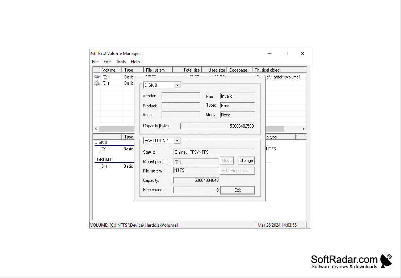The width and height of the screenshot is (401, 278).
Task: Click the Type column header in lower pane
Action: [128, 137]
